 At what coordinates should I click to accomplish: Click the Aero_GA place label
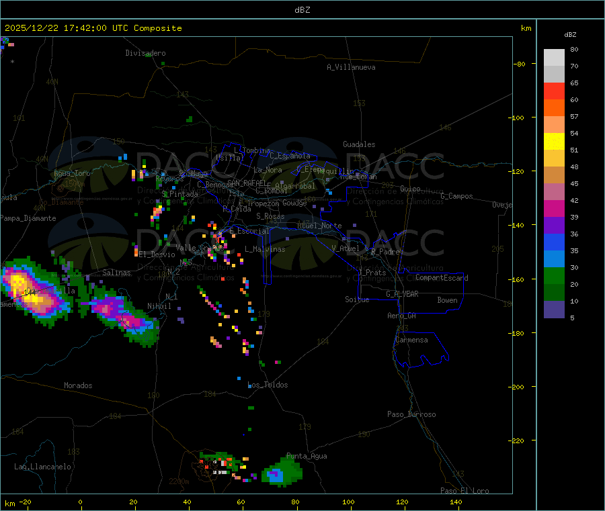point(402,316)
